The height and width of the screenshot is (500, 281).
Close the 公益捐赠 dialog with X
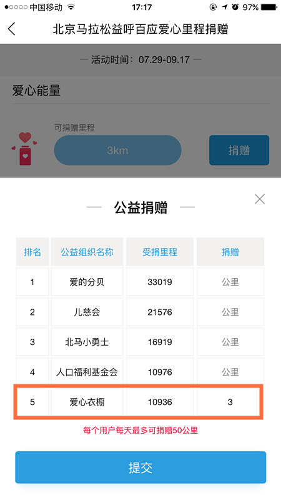260,199
